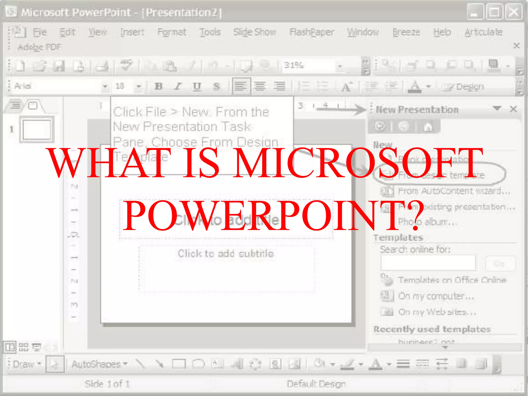The width and height of the screenshot is (528, 396).
Task: Click From AutoContent wizard link
Action: pyautogui.click(x=454, y=191)
